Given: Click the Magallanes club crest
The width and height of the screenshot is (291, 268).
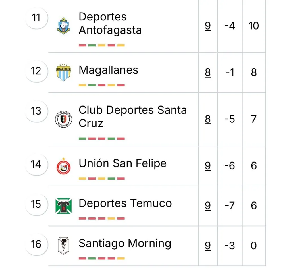Looking at the screenshot, I should (x=64, y=72).
